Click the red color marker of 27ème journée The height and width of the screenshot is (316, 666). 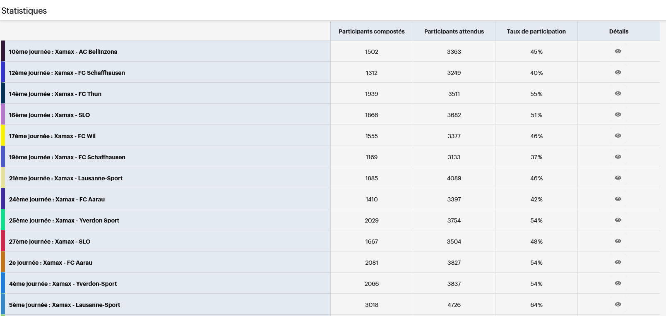(3, 241)
